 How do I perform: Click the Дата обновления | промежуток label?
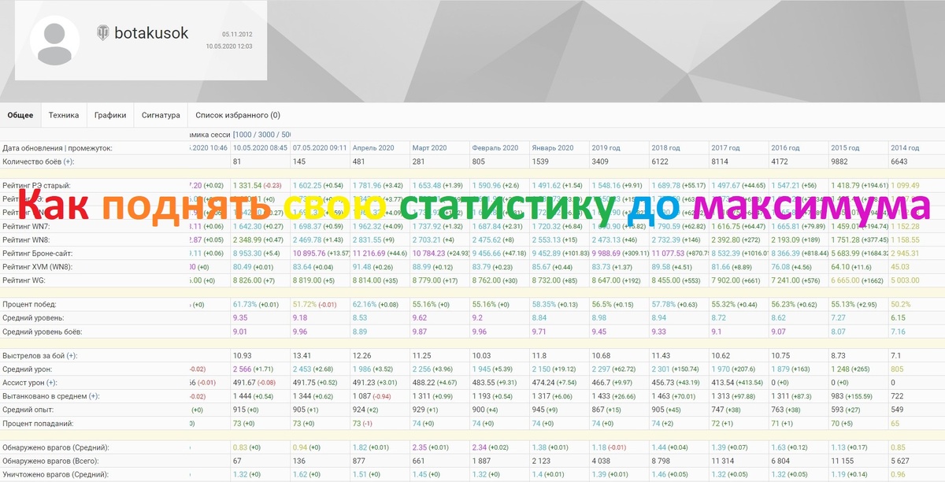(57, 148)
